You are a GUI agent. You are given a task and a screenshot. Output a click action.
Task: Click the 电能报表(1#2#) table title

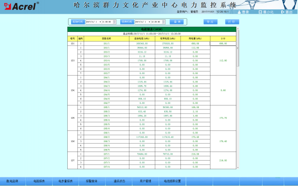coord(152,29)
